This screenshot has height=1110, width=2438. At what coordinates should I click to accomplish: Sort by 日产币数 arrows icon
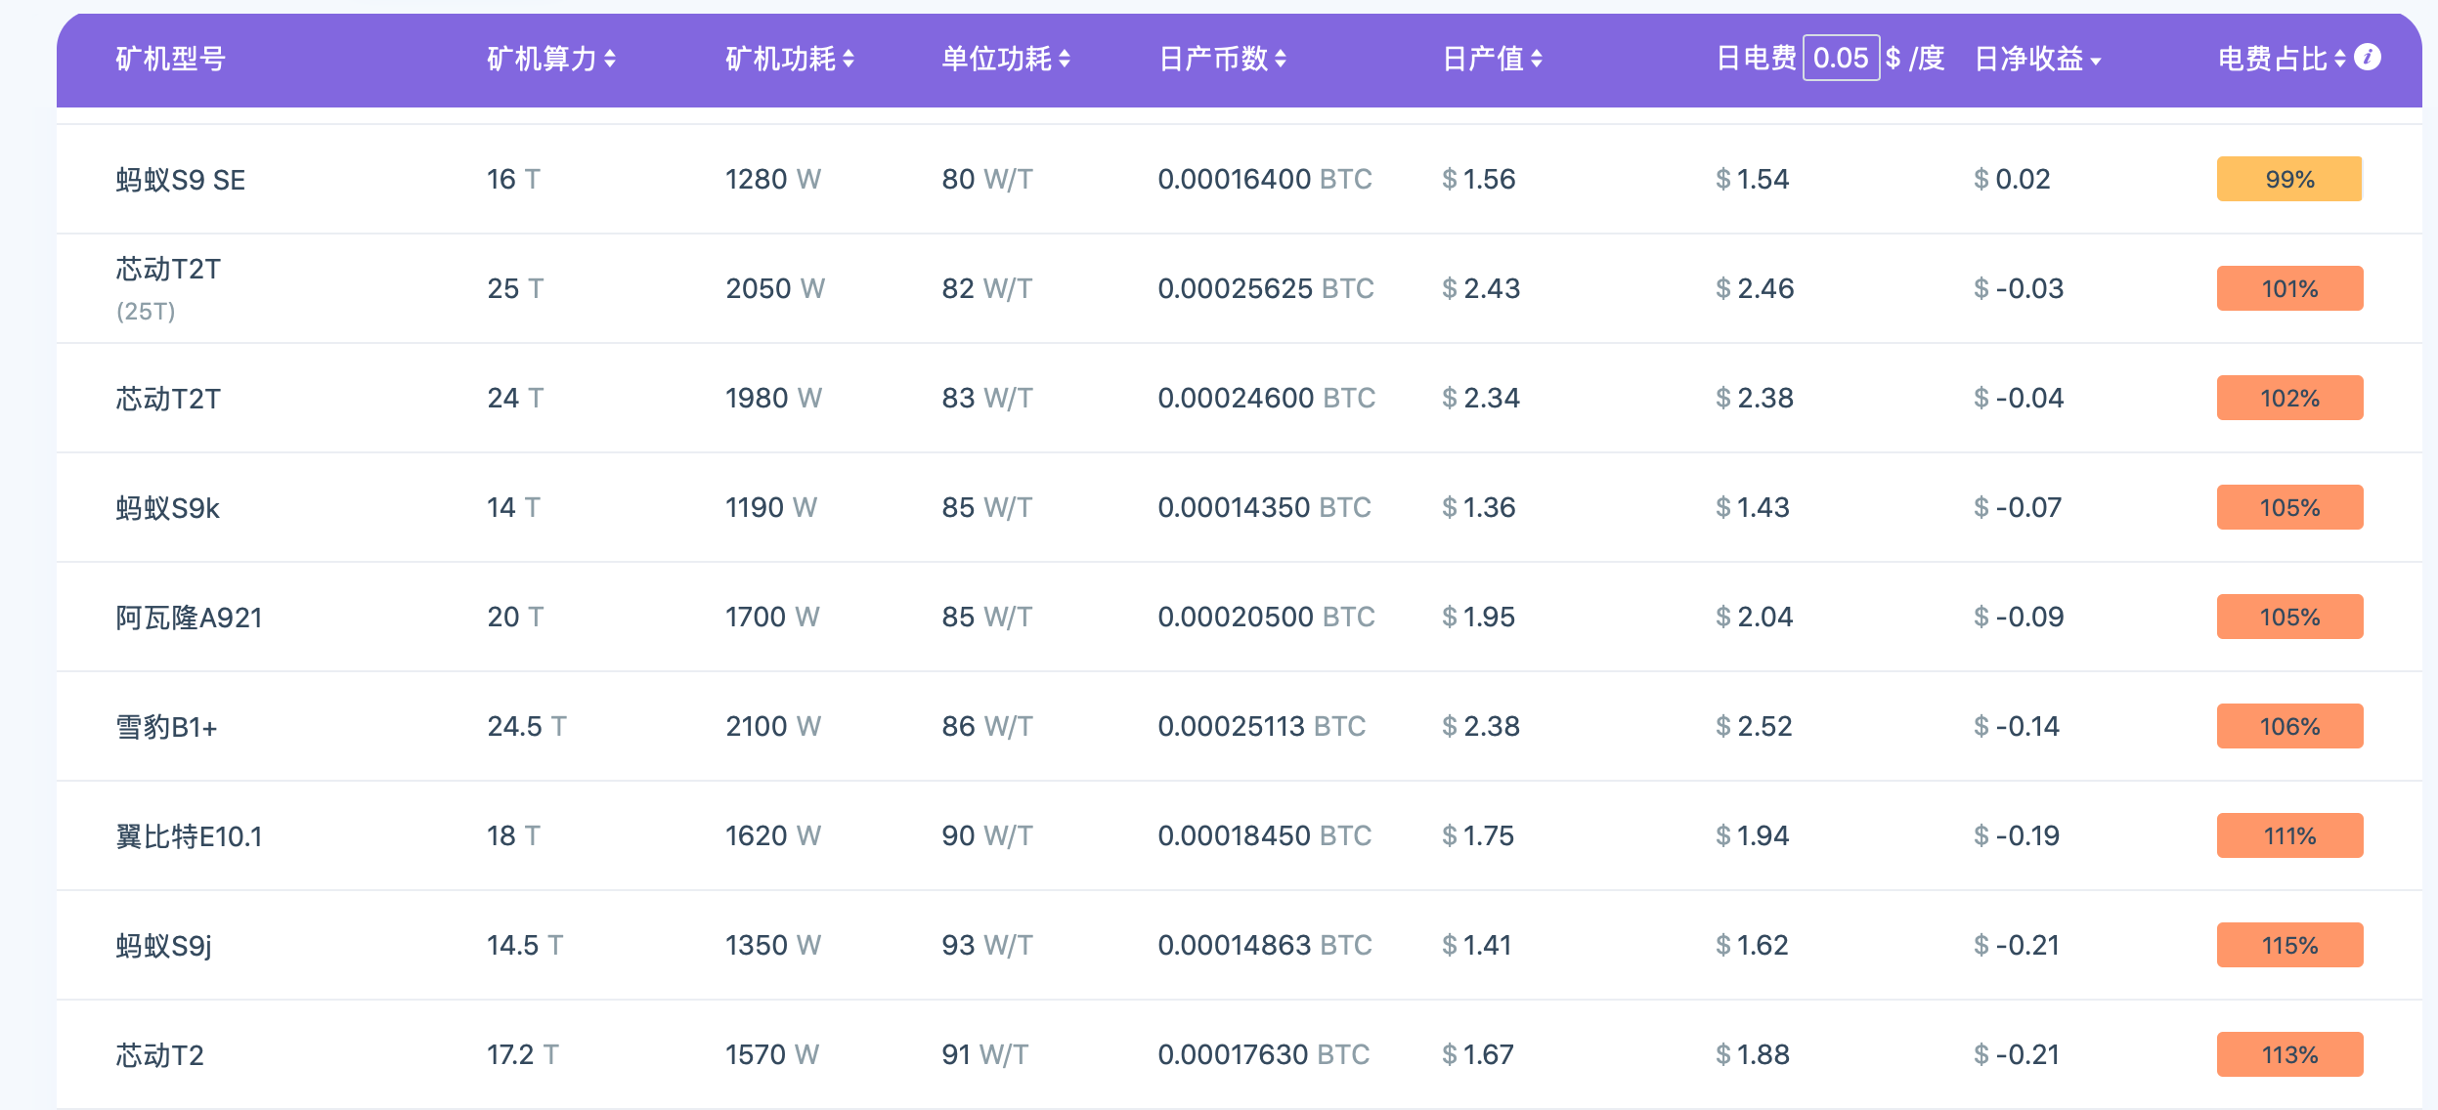click(1281, 60)
